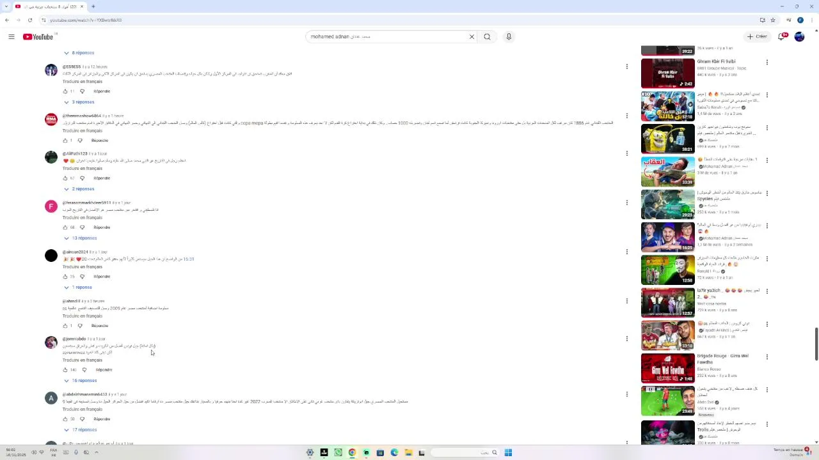
Task: Expand 16 réponses under @jomrrabdo
Action: point(81,381)
